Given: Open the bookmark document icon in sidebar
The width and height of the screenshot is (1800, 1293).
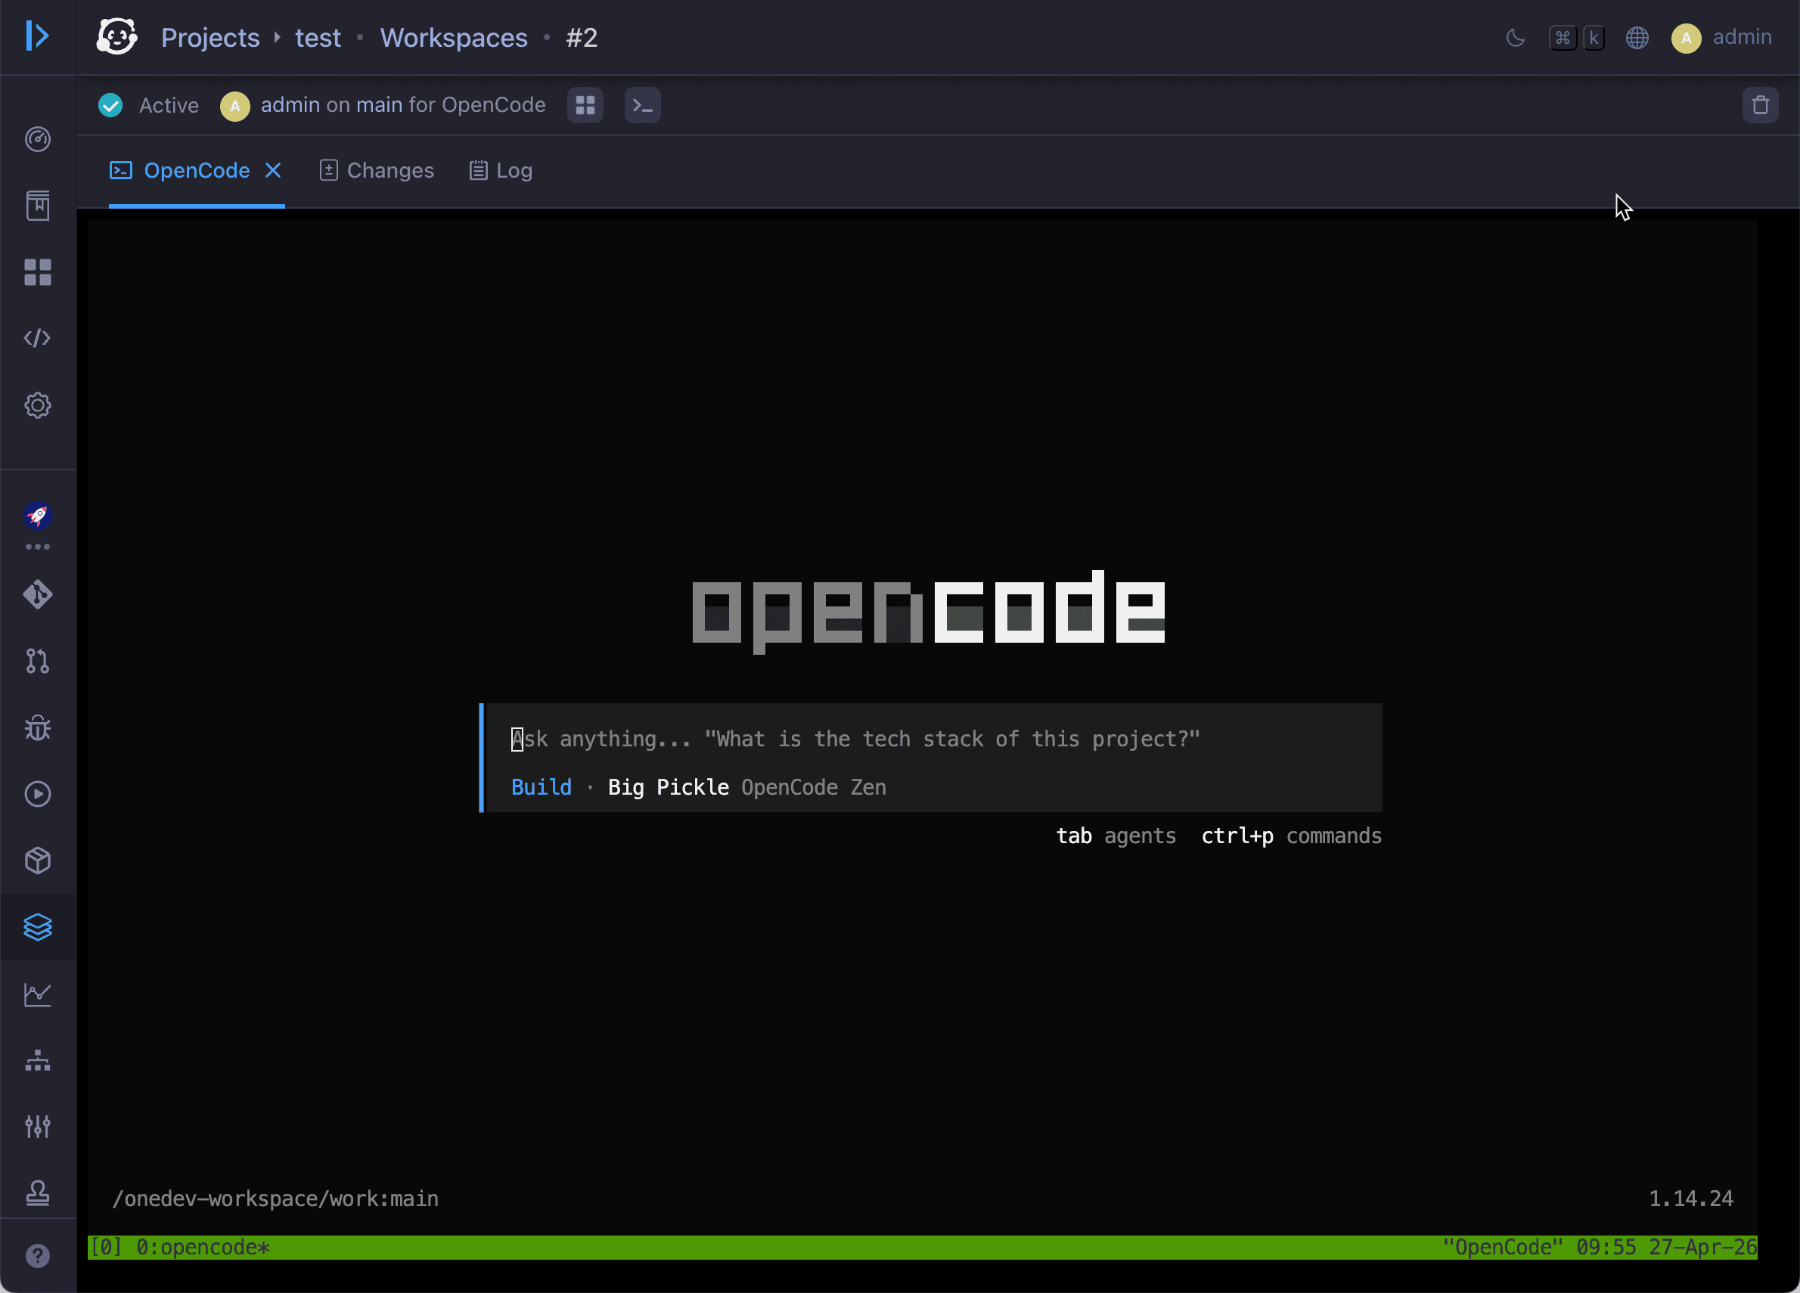Looking at the screenshot, I should [37, 206].
